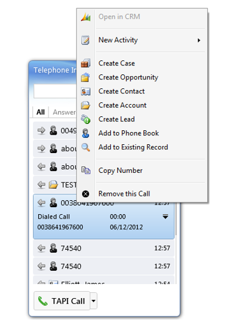Viewport: 251px width, 326px height.
Task: Click the Add to Phone Book person icon
Action: 85,133
